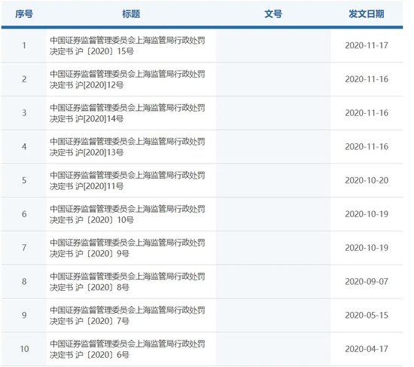Open penalty decision 沪[2020]13号 link
This screenshot has width=414, height=367.
point(127,147)
